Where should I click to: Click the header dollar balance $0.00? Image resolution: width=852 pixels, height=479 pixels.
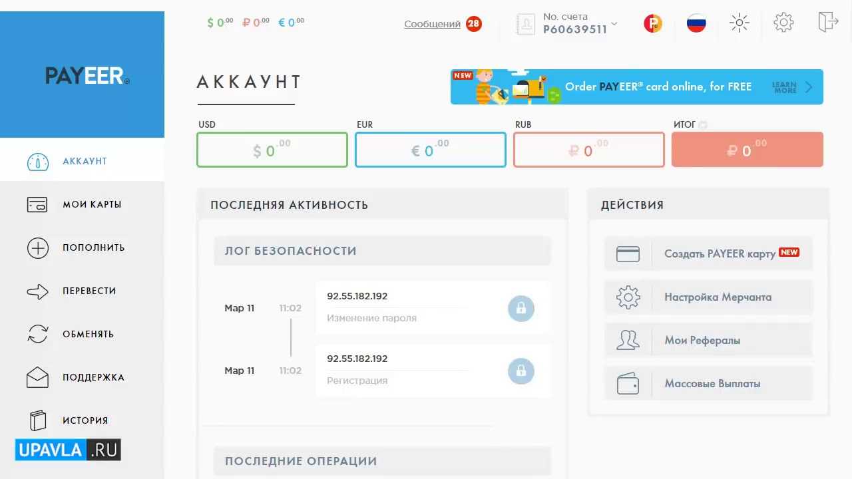(x=220, y=23)
